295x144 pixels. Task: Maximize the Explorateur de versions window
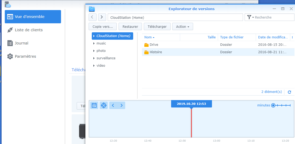[283, 9]
